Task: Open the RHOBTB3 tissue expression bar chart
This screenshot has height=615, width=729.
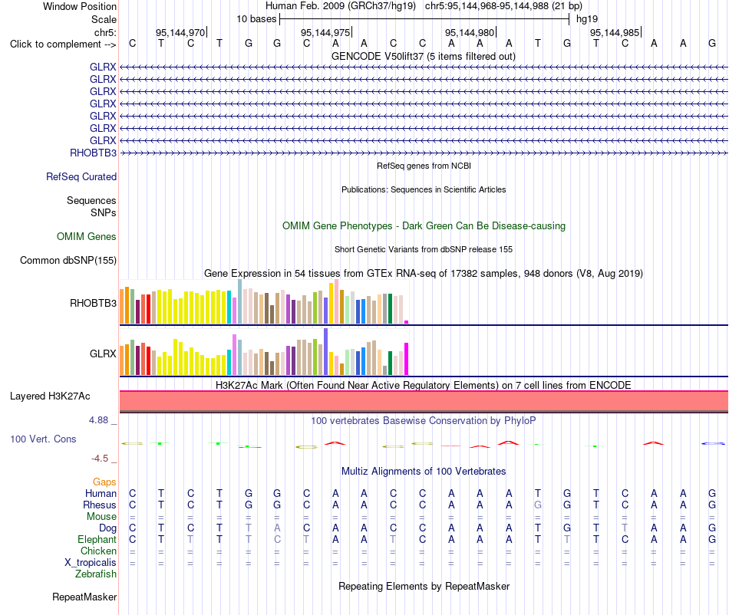Action: tap(264, 301)
